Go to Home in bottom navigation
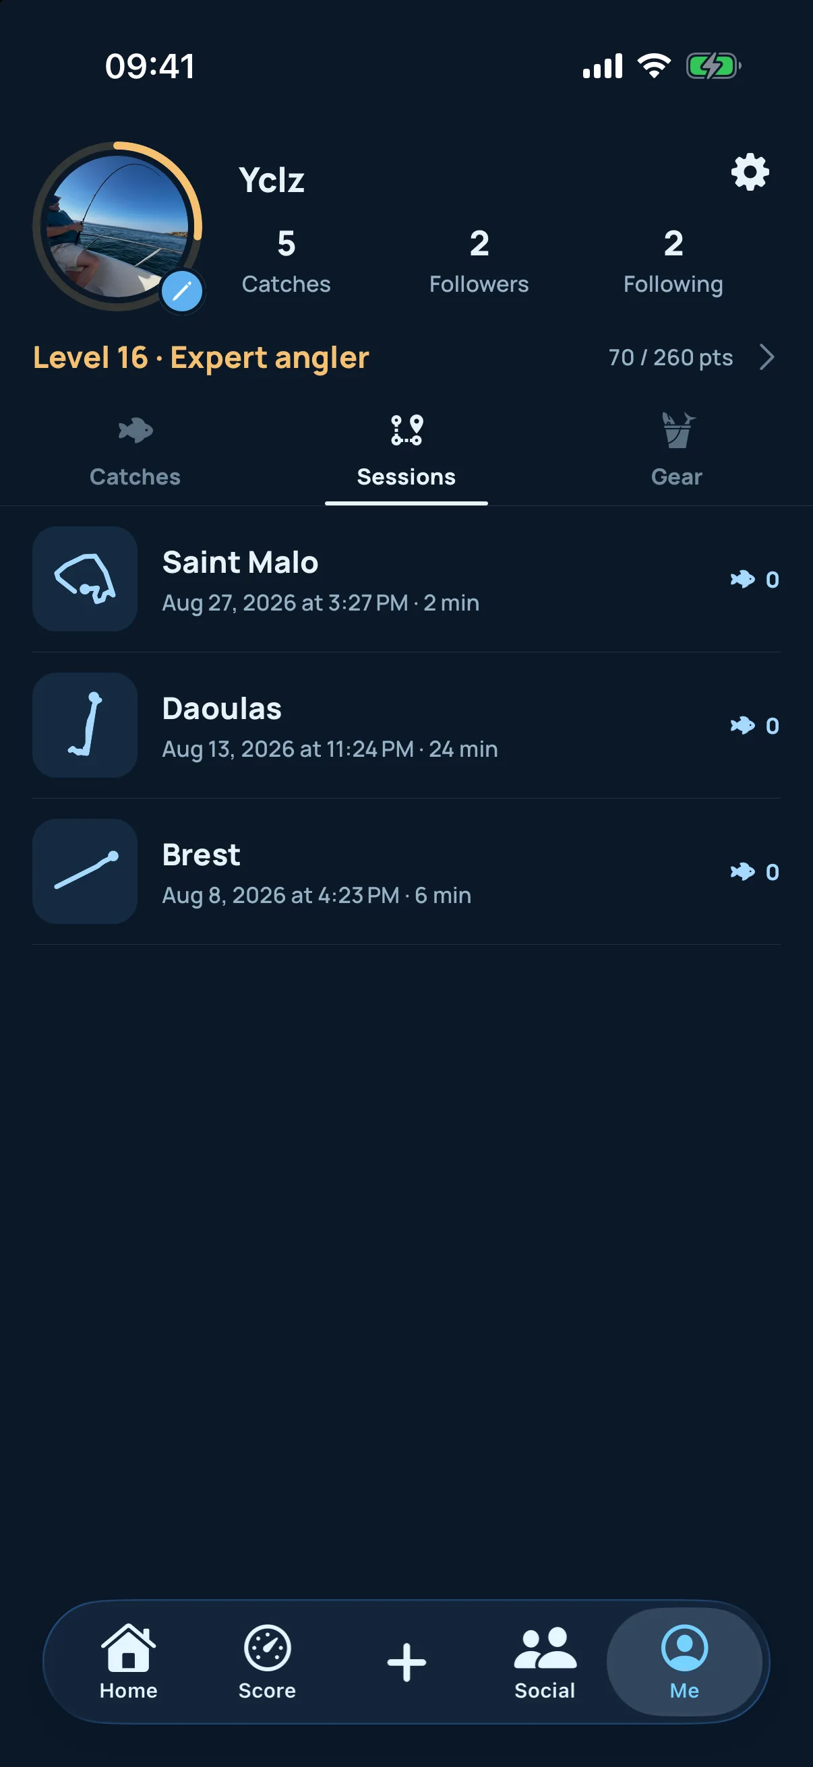813x1767 pixels. pos(128,1661)
